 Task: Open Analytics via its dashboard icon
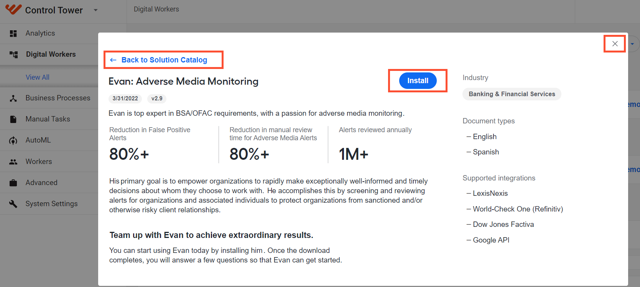[x=13, y=33]
